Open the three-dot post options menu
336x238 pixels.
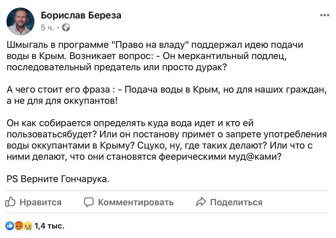tap(325, 15)
